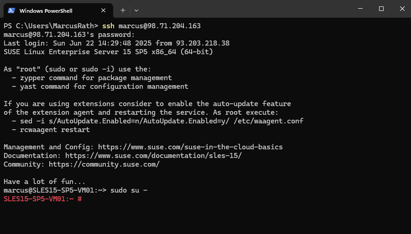Click the red SLES15-SP5-VM01 root prompt
The height and width of the screenshot is (234, 411).
click(x=43, y=199)
